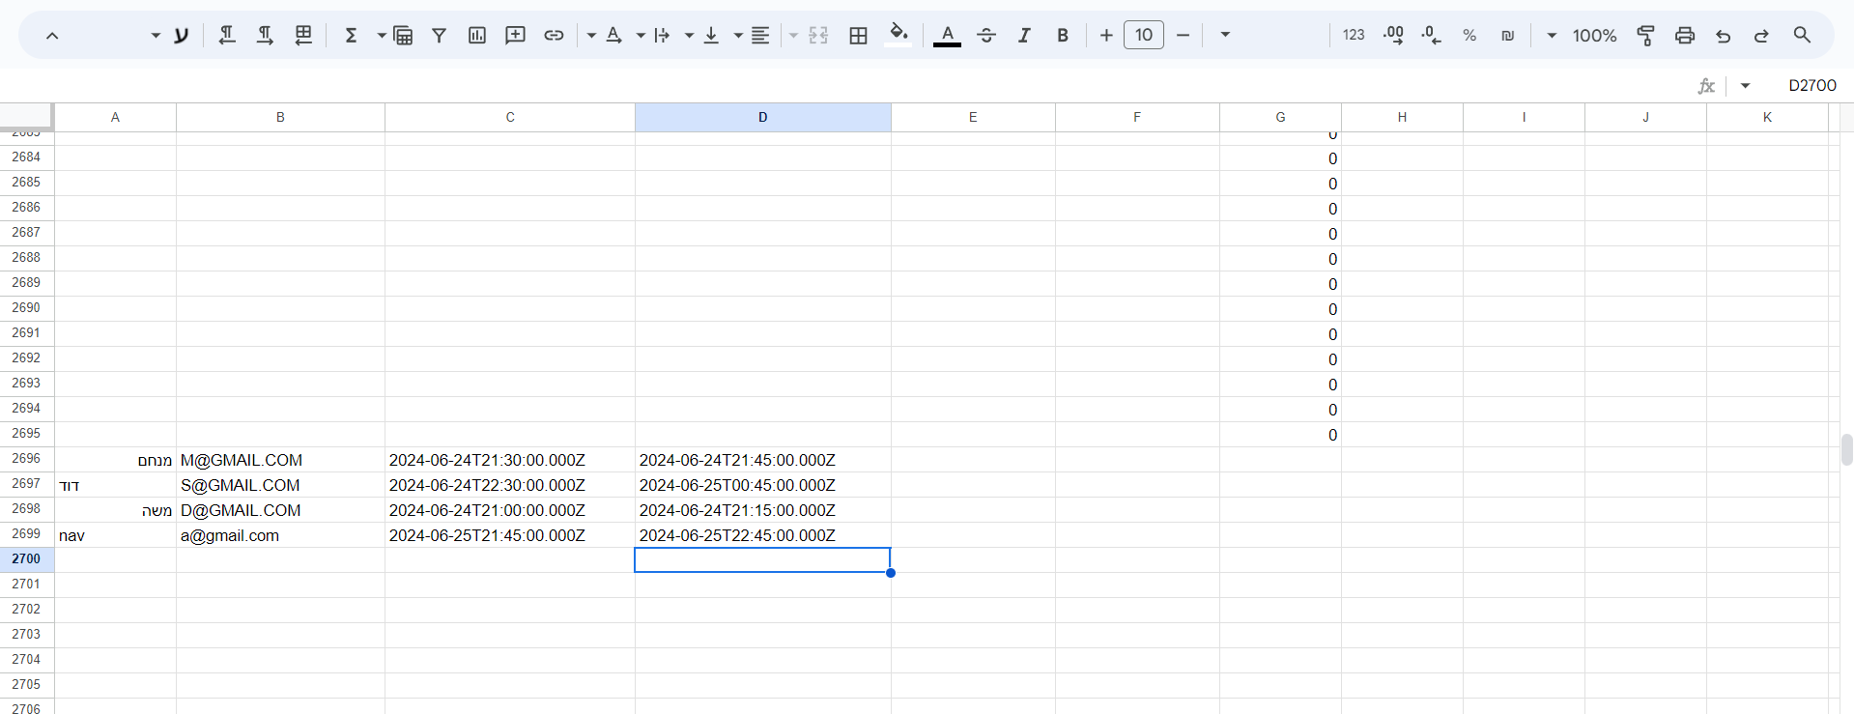Select column C header
This screenshot has width=1854, height=714.
point(510,117)
